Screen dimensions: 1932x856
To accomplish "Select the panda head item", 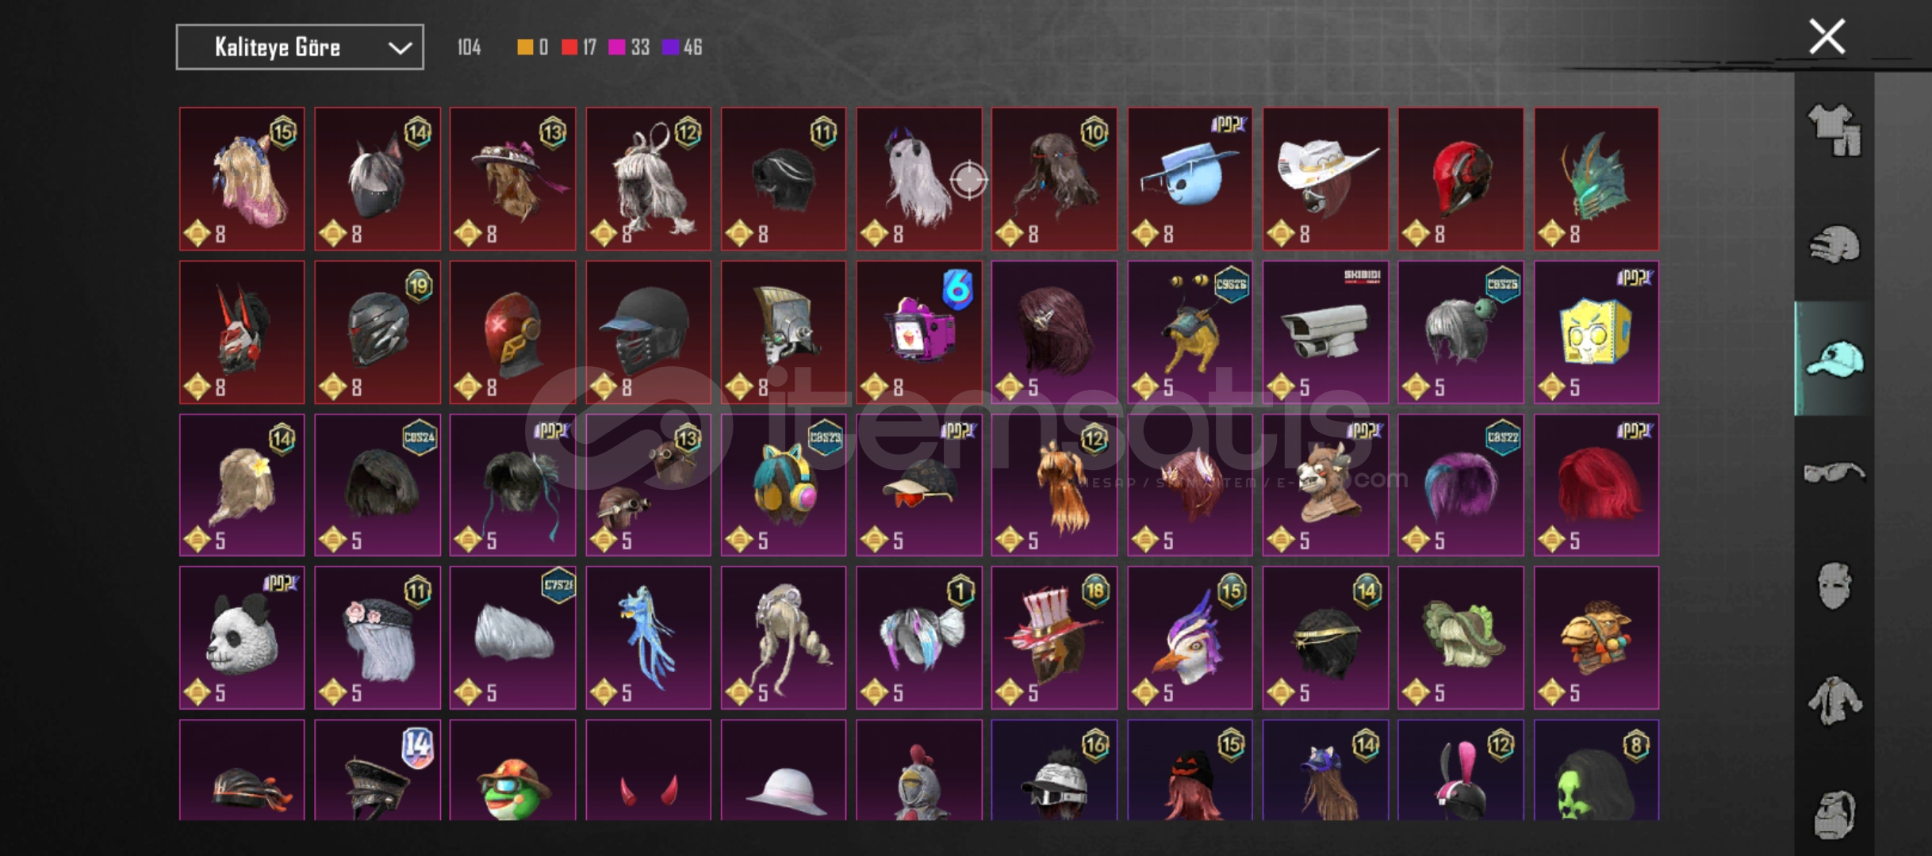I will coord(242,638).
